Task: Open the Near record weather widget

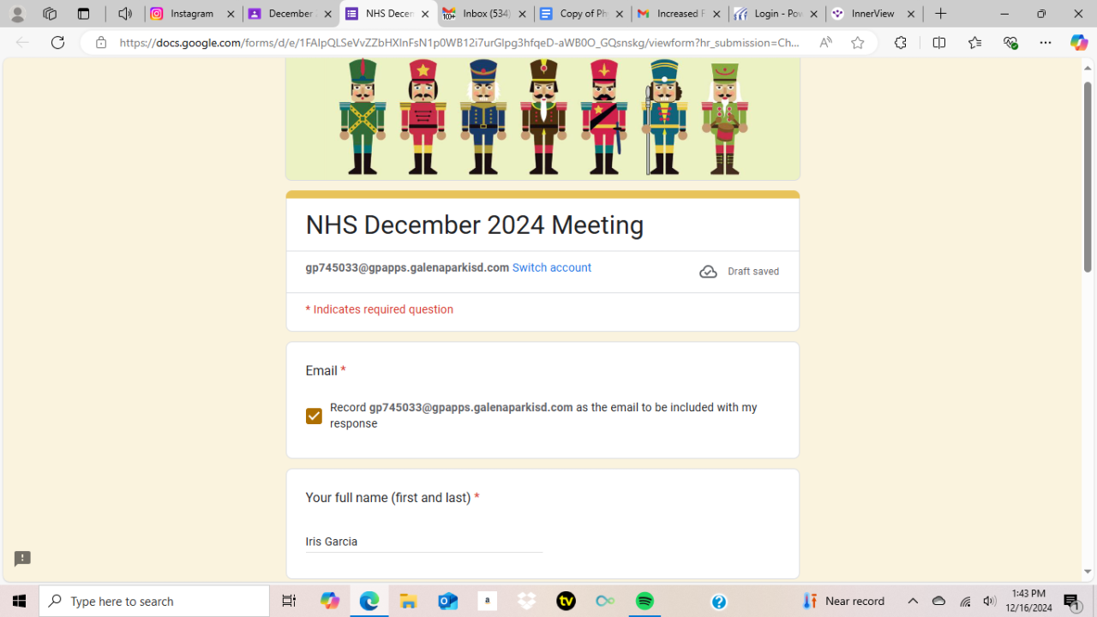Action: click(x=842, y=602)
